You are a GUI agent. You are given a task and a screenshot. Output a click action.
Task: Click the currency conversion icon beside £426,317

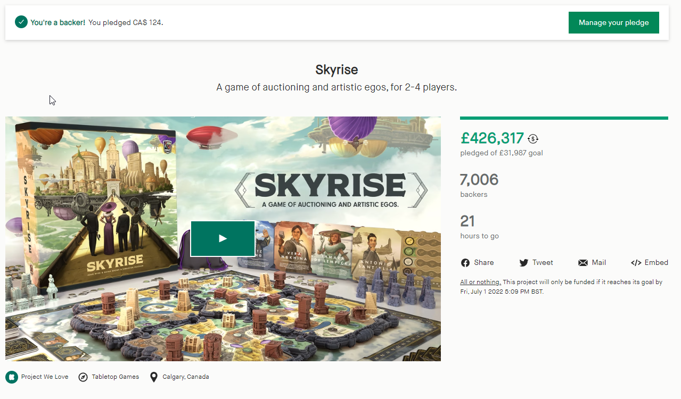533,139
